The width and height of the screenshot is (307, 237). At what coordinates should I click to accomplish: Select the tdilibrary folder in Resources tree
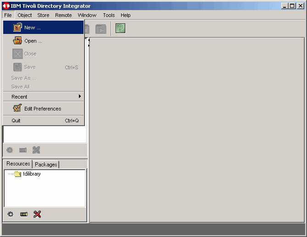click(31, 174)
